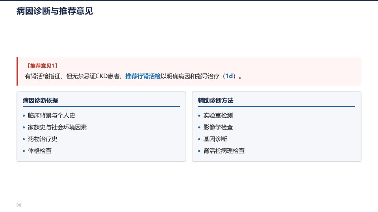
Task: Click the page number 08
Action: click(19, 205)
